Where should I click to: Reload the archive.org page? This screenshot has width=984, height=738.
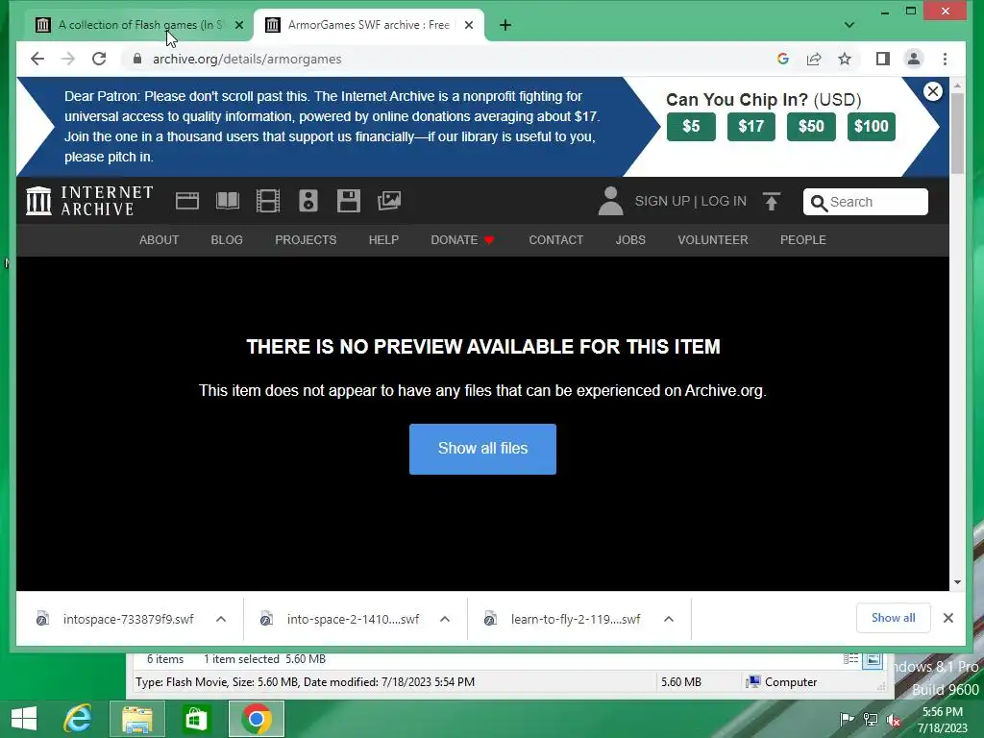(99, 59)
